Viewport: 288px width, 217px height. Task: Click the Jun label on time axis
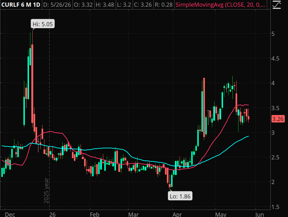click(x=260, y=214)
